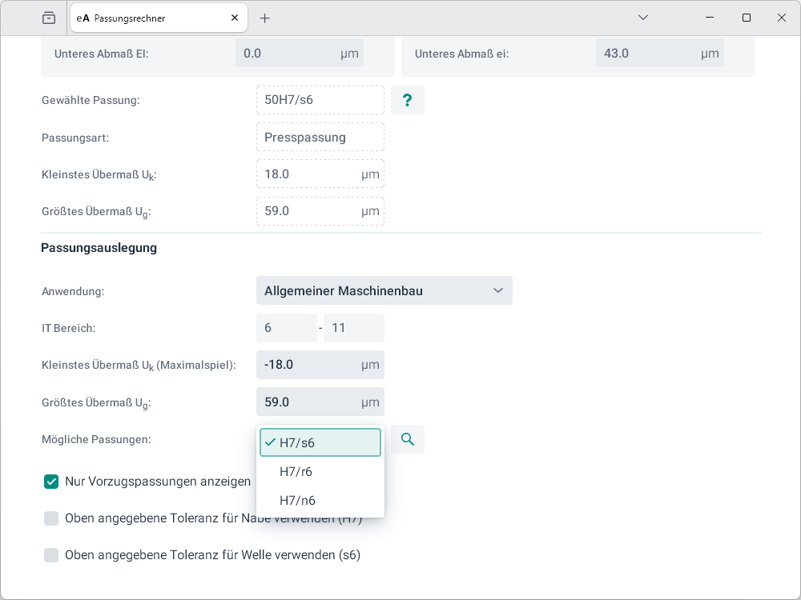Enable tolerance for Nabe checkbox
801x600 pixels.
point(51,518)
